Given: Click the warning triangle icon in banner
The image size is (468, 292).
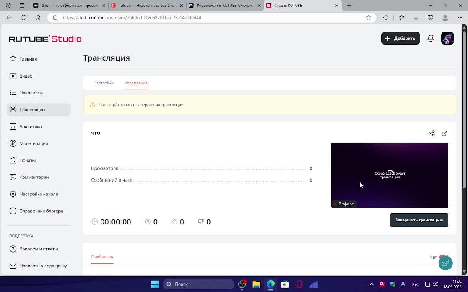Looking at the screenshot, I should click(93, 105).
